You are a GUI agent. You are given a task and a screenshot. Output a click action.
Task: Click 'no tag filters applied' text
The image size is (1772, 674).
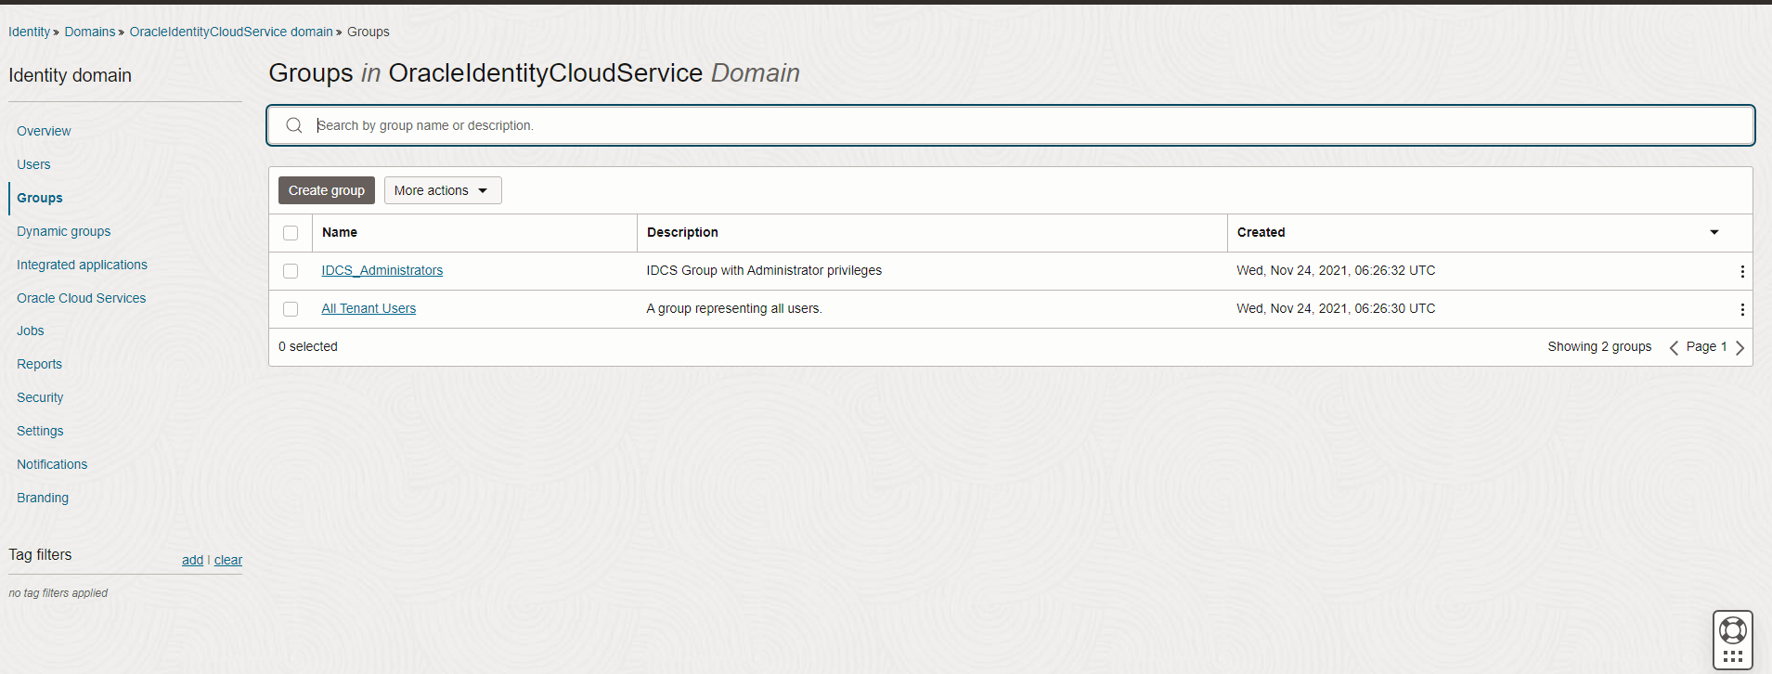58,592
